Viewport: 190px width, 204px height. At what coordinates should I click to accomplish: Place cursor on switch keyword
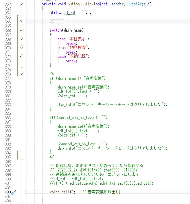[55, 30]
